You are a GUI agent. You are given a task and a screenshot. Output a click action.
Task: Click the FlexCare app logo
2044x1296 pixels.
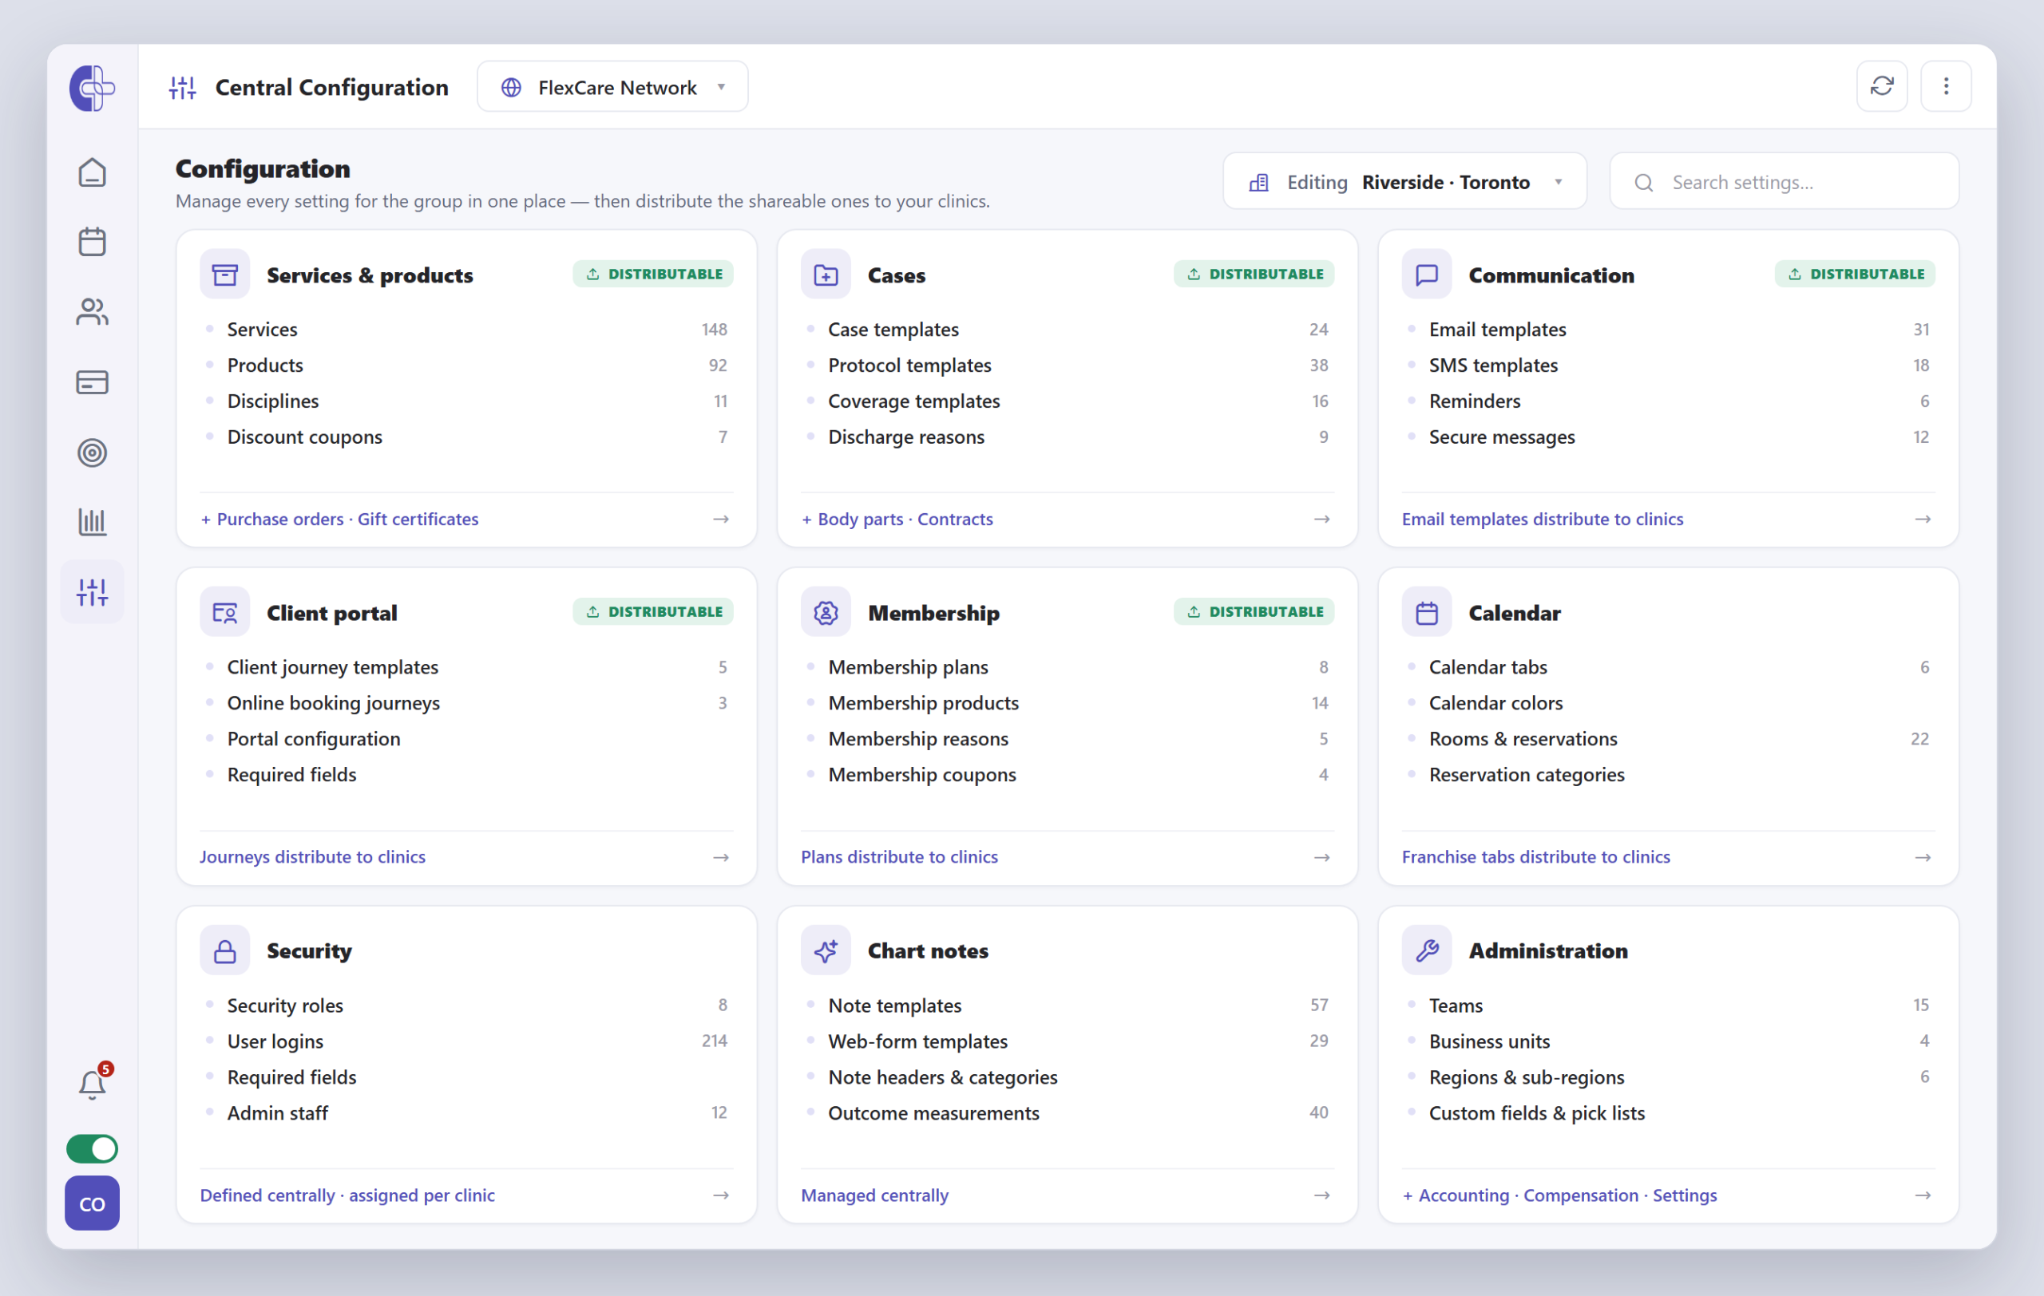[92, 87]
